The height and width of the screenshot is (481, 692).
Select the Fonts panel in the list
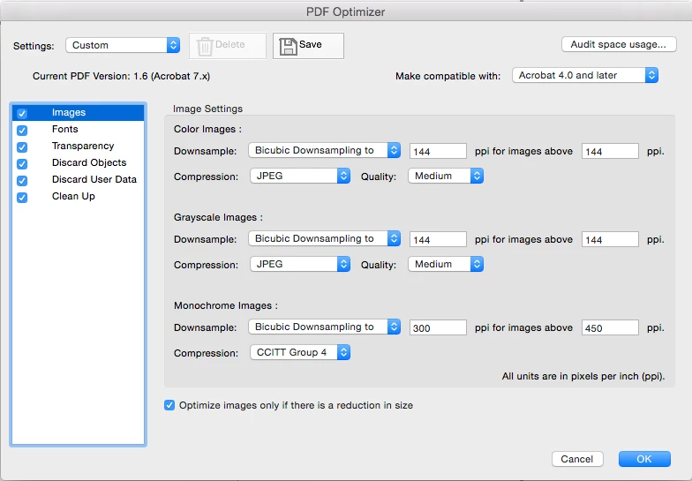point(78,129)
